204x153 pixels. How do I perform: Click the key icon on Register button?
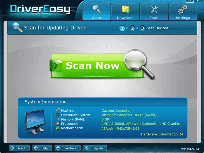pyautogui.click(x=87, y=148)
